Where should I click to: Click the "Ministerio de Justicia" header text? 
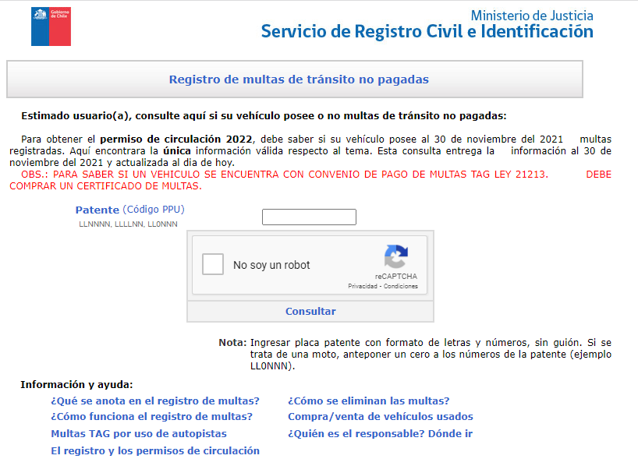pyautogui.click(x=532, y=16)
